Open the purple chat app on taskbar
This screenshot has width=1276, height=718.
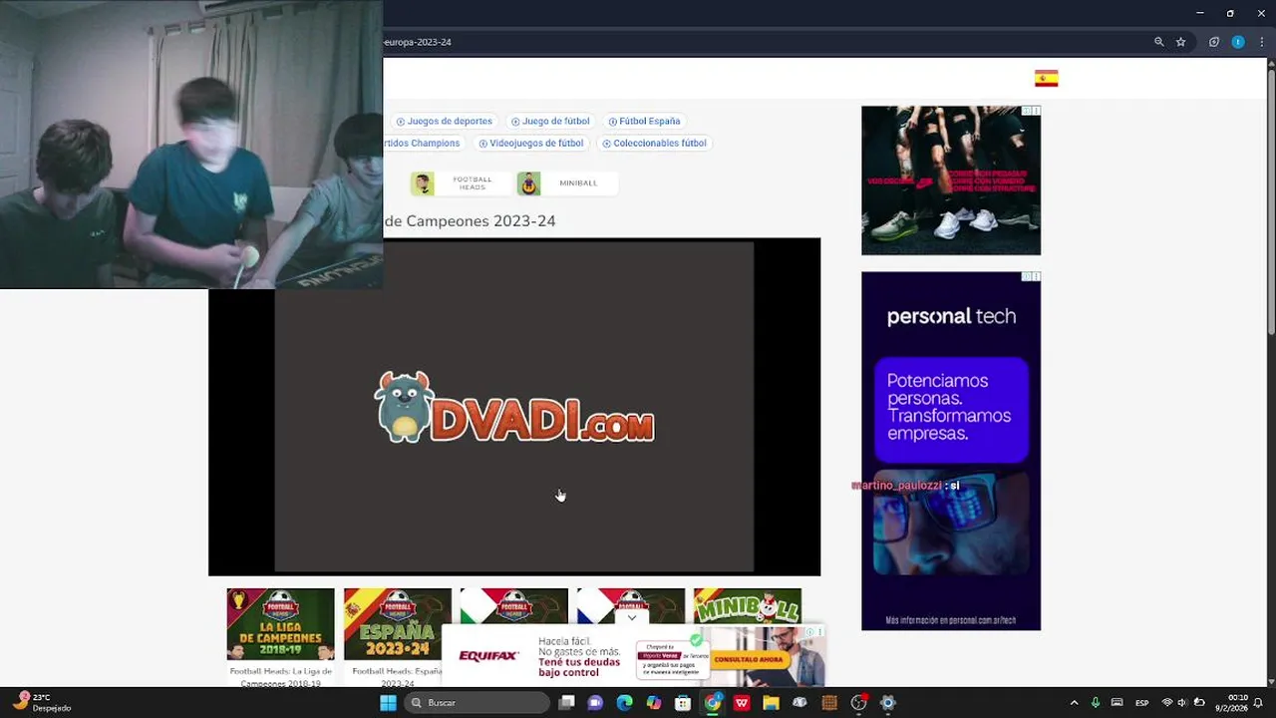tap(595, 703)
